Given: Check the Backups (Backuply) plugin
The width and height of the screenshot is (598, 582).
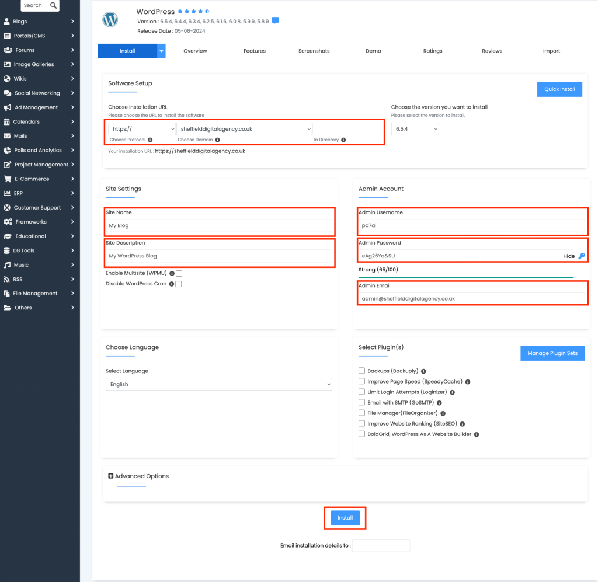Looking at the screenshot, I should (361, 371).
